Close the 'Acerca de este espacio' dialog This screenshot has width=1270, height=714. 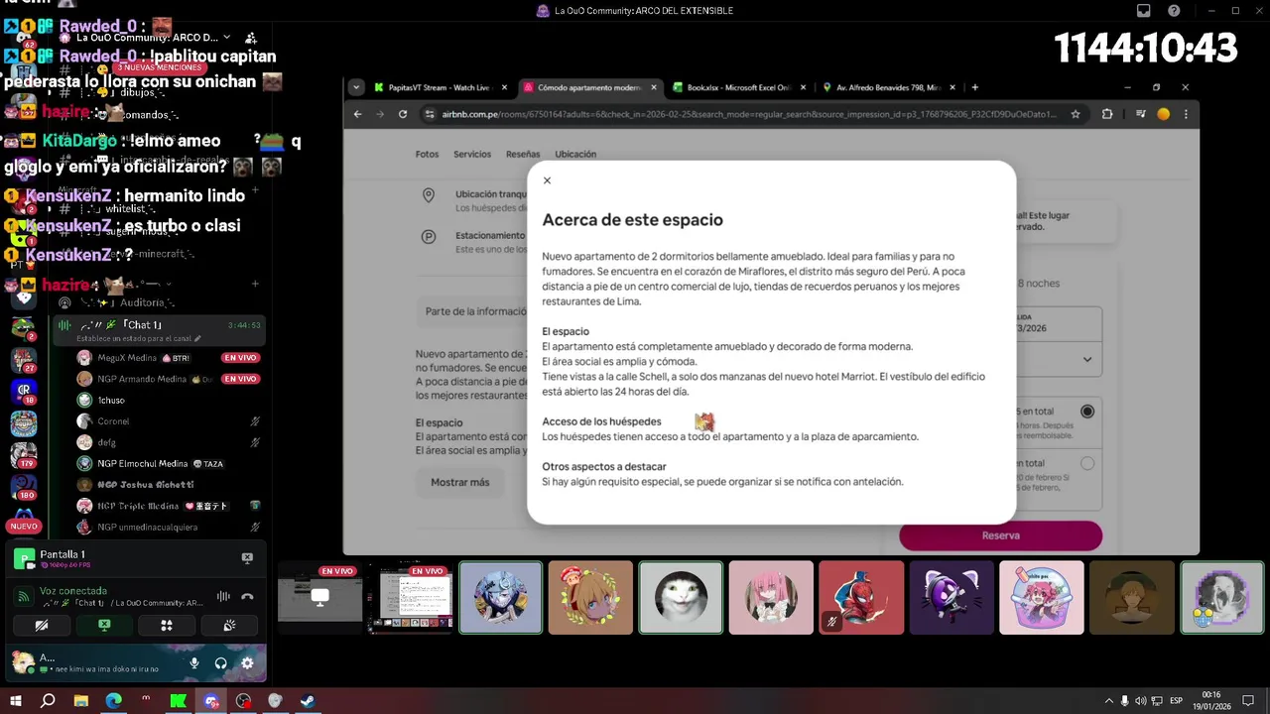coord(547,180)
